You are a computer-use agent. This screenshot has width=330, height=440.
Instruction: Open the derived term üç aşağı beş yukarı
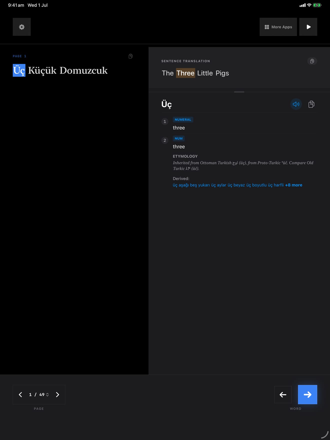click(191, 185)
